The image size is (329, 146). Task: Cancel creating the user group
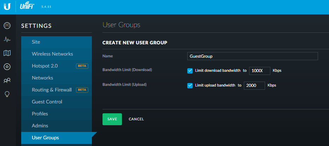tap(136, 119)
